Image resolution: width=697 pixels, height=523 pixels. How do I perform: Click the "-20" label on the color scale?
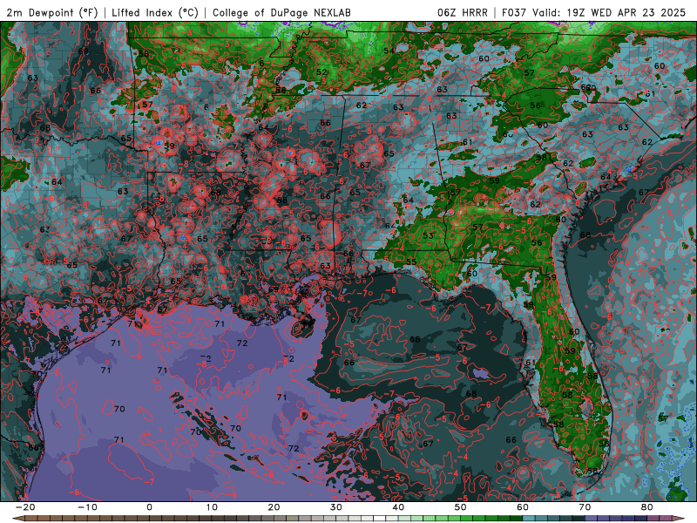coord(25,507)
